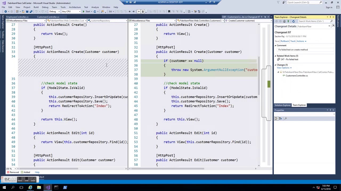Open Internet Explorer from taskbar
The width and height of the screenshot is (341, 191).
(x=30, y=188)
